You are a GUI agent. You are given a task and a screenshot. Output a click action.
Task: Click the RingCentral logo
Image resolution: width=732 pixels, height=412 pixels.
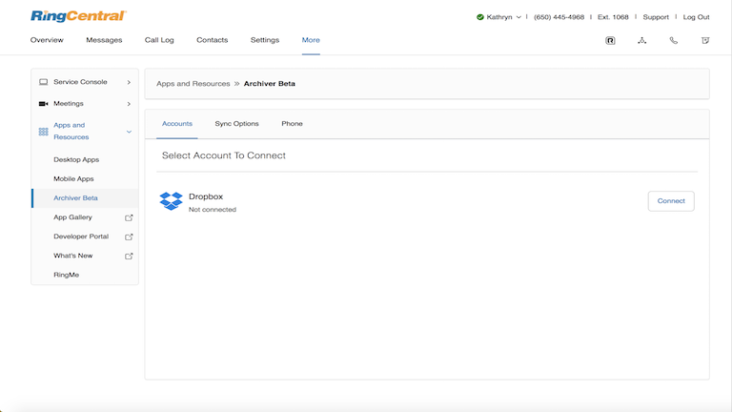(78, 16)
